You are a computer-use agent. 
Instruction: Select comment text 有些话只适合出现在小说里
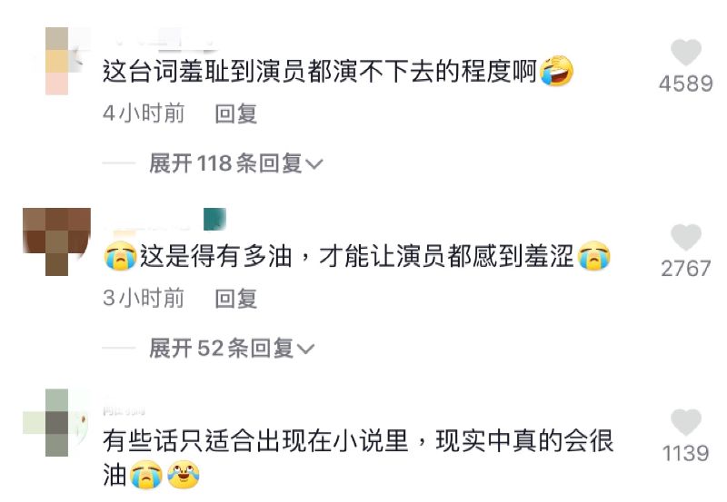255,441
